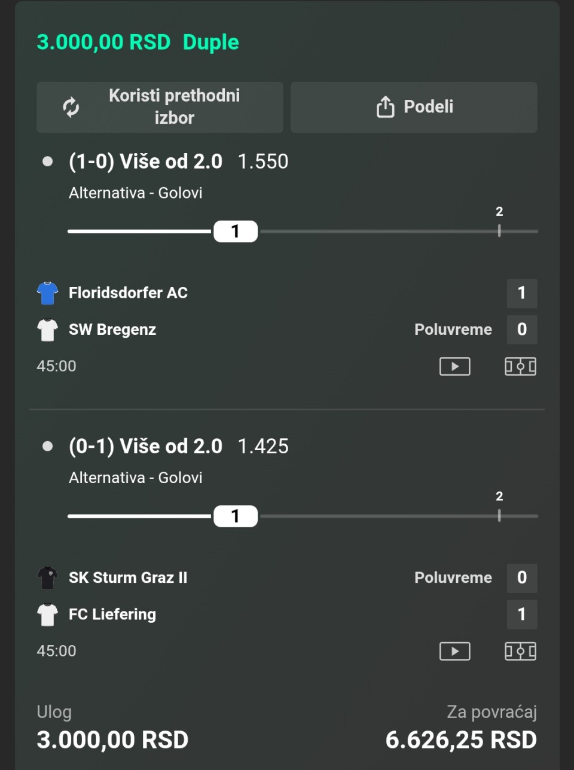Open pitch tracker for Sturm Graz II match
The height and width of the screenshot is (770, 574).
point(520,651)
